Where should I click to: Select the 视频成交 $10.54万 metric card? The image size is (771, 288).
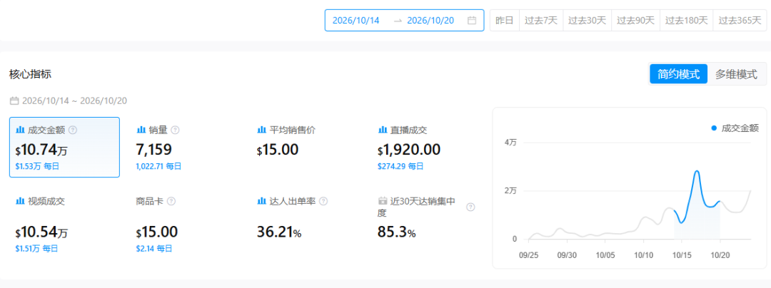pos(64,224)
